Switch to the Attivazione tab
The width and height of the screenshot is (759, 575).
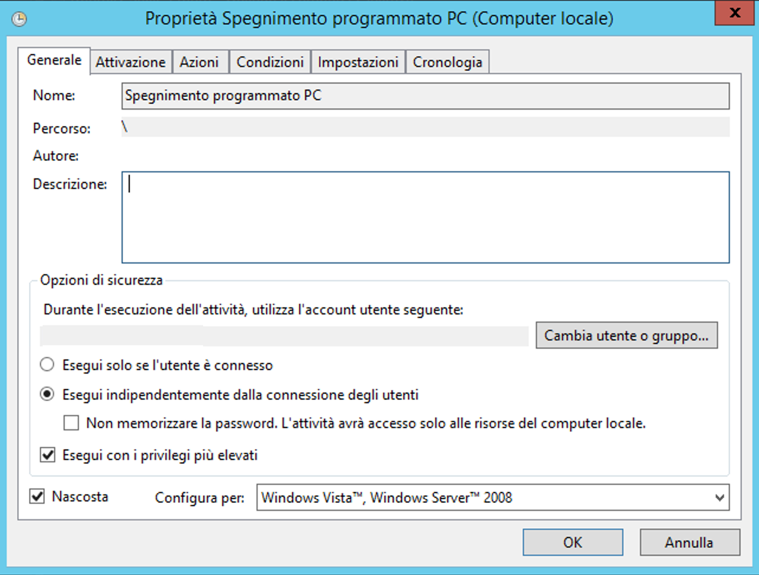coord(131,62)
